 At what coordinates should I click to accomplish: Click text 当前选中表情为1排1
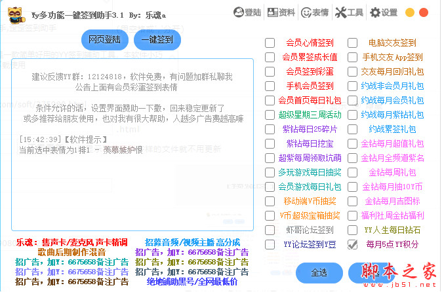pyautogui.click(x=54, y=150)
